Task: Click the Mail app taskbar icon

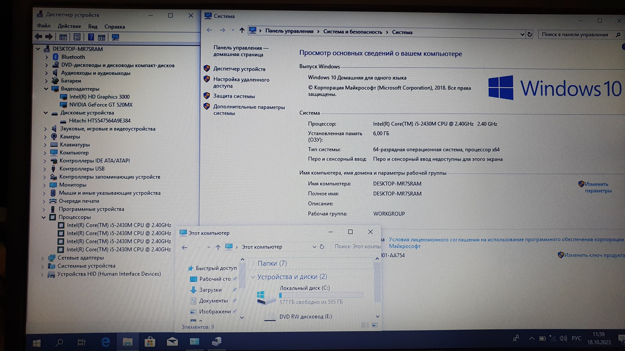Action: (x=172, y=342)
